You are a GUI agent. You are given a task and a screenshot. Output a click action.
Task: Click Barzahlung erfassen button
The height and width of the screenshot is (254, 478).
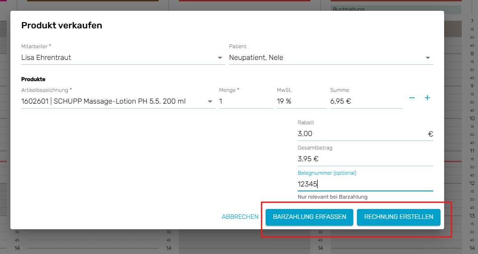pyautogui.click(x=309, y=217)
